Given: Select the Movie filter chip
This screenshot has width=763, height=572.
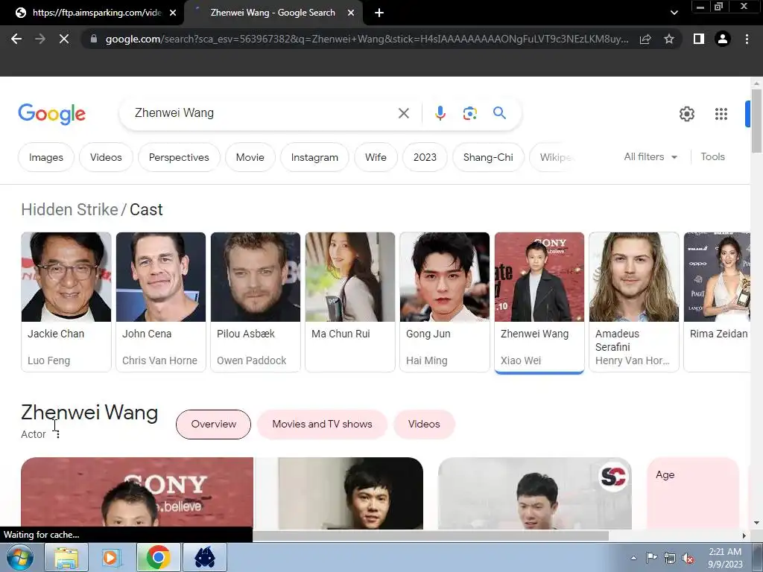Looking at the screenshot, I should (x=250, y=157).
